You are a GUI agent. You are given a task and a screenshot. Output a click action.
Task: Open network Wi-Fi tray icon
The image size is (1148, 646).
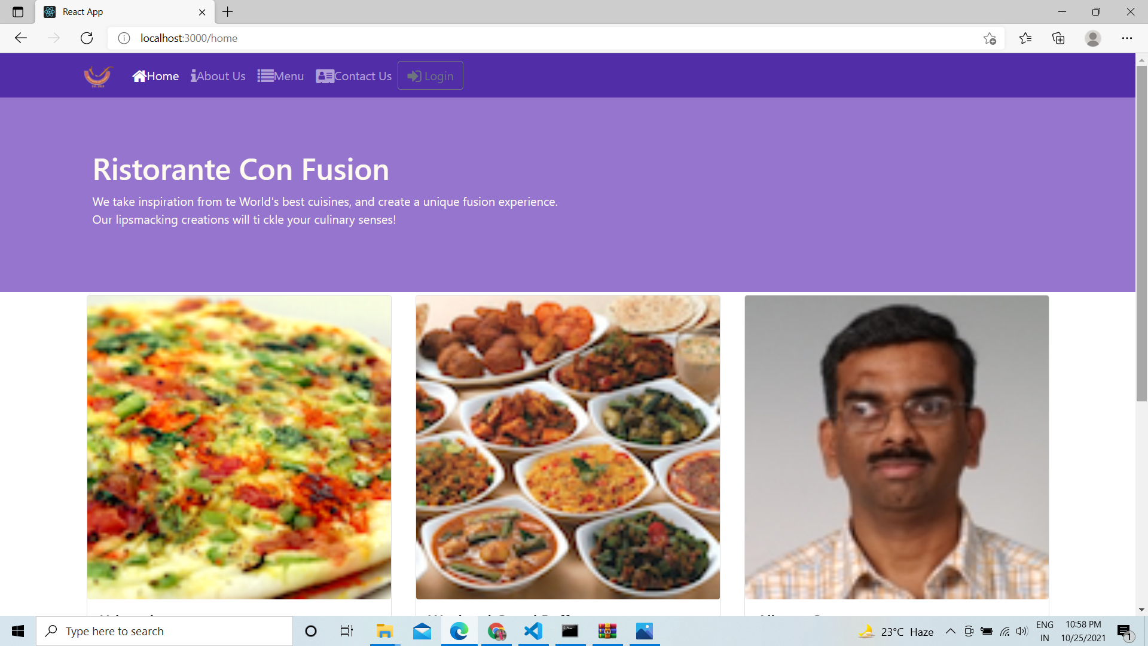tap(1004, 631)
